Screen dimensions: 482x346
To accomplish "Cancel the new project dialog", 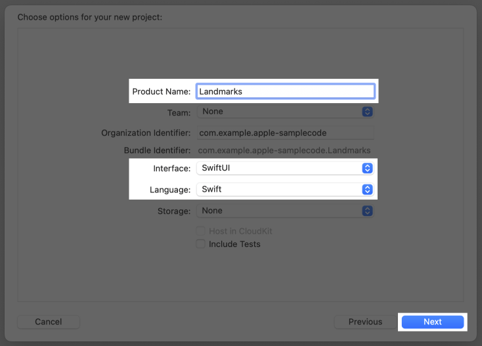I will 49,322.
